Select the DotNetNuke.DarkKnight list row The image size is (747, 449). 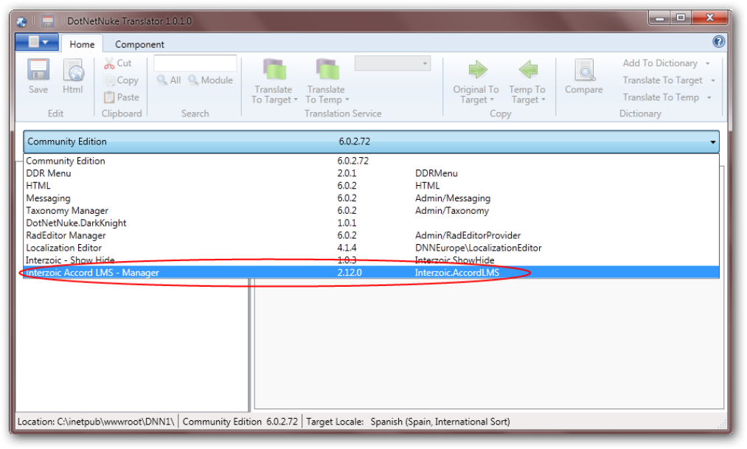371,223
